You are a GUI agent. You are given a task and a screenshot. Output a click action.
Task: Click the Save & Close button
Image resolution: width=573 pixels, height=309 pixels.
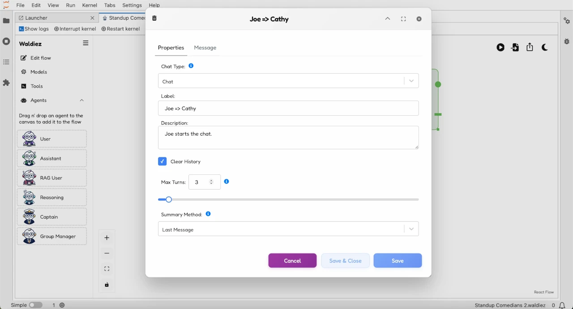point(345,261)
